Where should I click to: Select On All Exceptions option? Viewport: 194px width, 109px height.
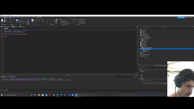pyautogui.click(x=63, y=21)
